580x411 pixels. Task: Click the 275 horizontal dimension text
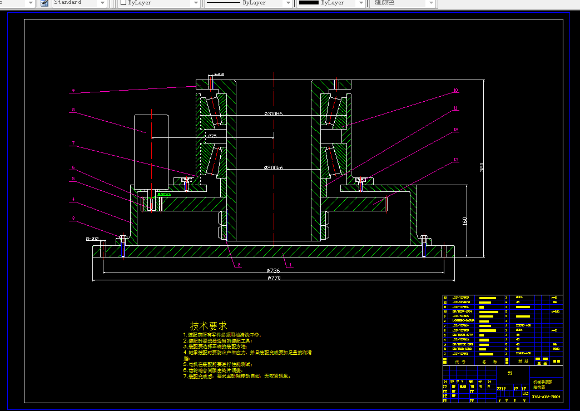tap(212, 136)
